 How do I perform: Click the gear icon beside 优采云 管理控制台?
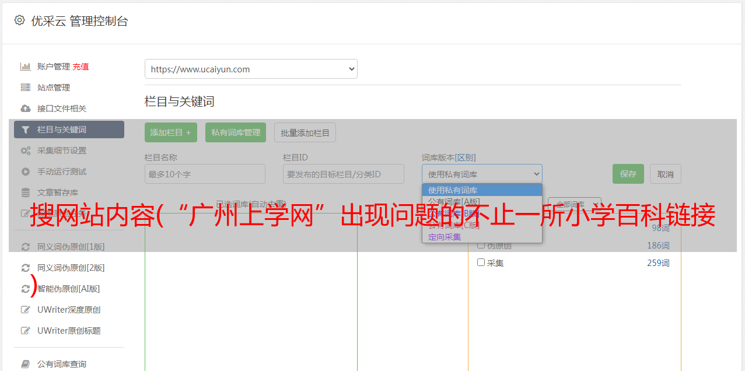pos(19,20)
